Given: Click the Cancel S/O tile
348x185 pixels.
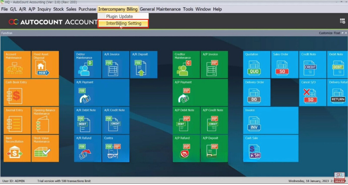Looking at the screenshot, I should [312, 93].
